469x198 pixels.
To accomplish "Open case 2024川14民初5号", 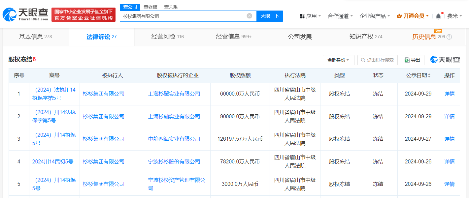I will pos(53,161).
